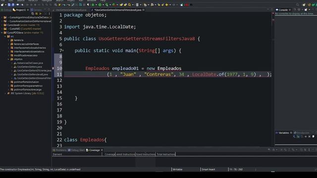The width and height of the screenshot is (317, 178).
Task: Click the New file wizard toolbar icon
Action: (2, 5)
